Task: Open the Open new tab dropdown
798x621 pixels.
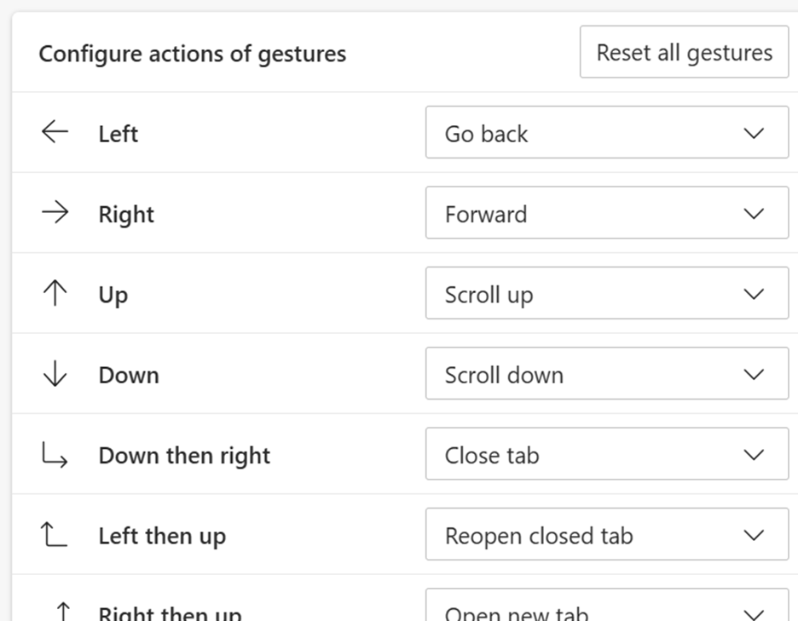Action: pyautogui.click(x=607, y=605)
